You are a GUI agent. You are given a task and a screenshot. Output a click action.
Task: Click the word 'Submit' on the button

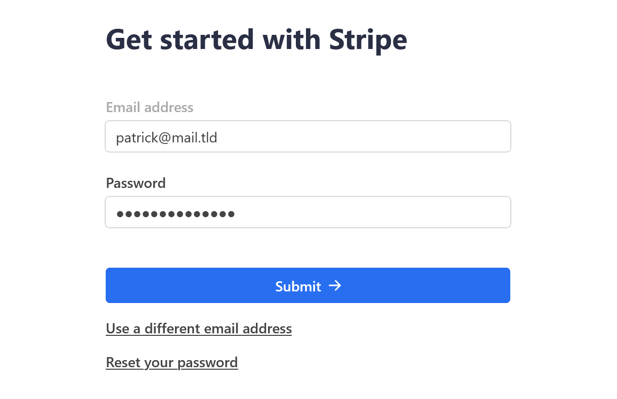pos(298,286)
